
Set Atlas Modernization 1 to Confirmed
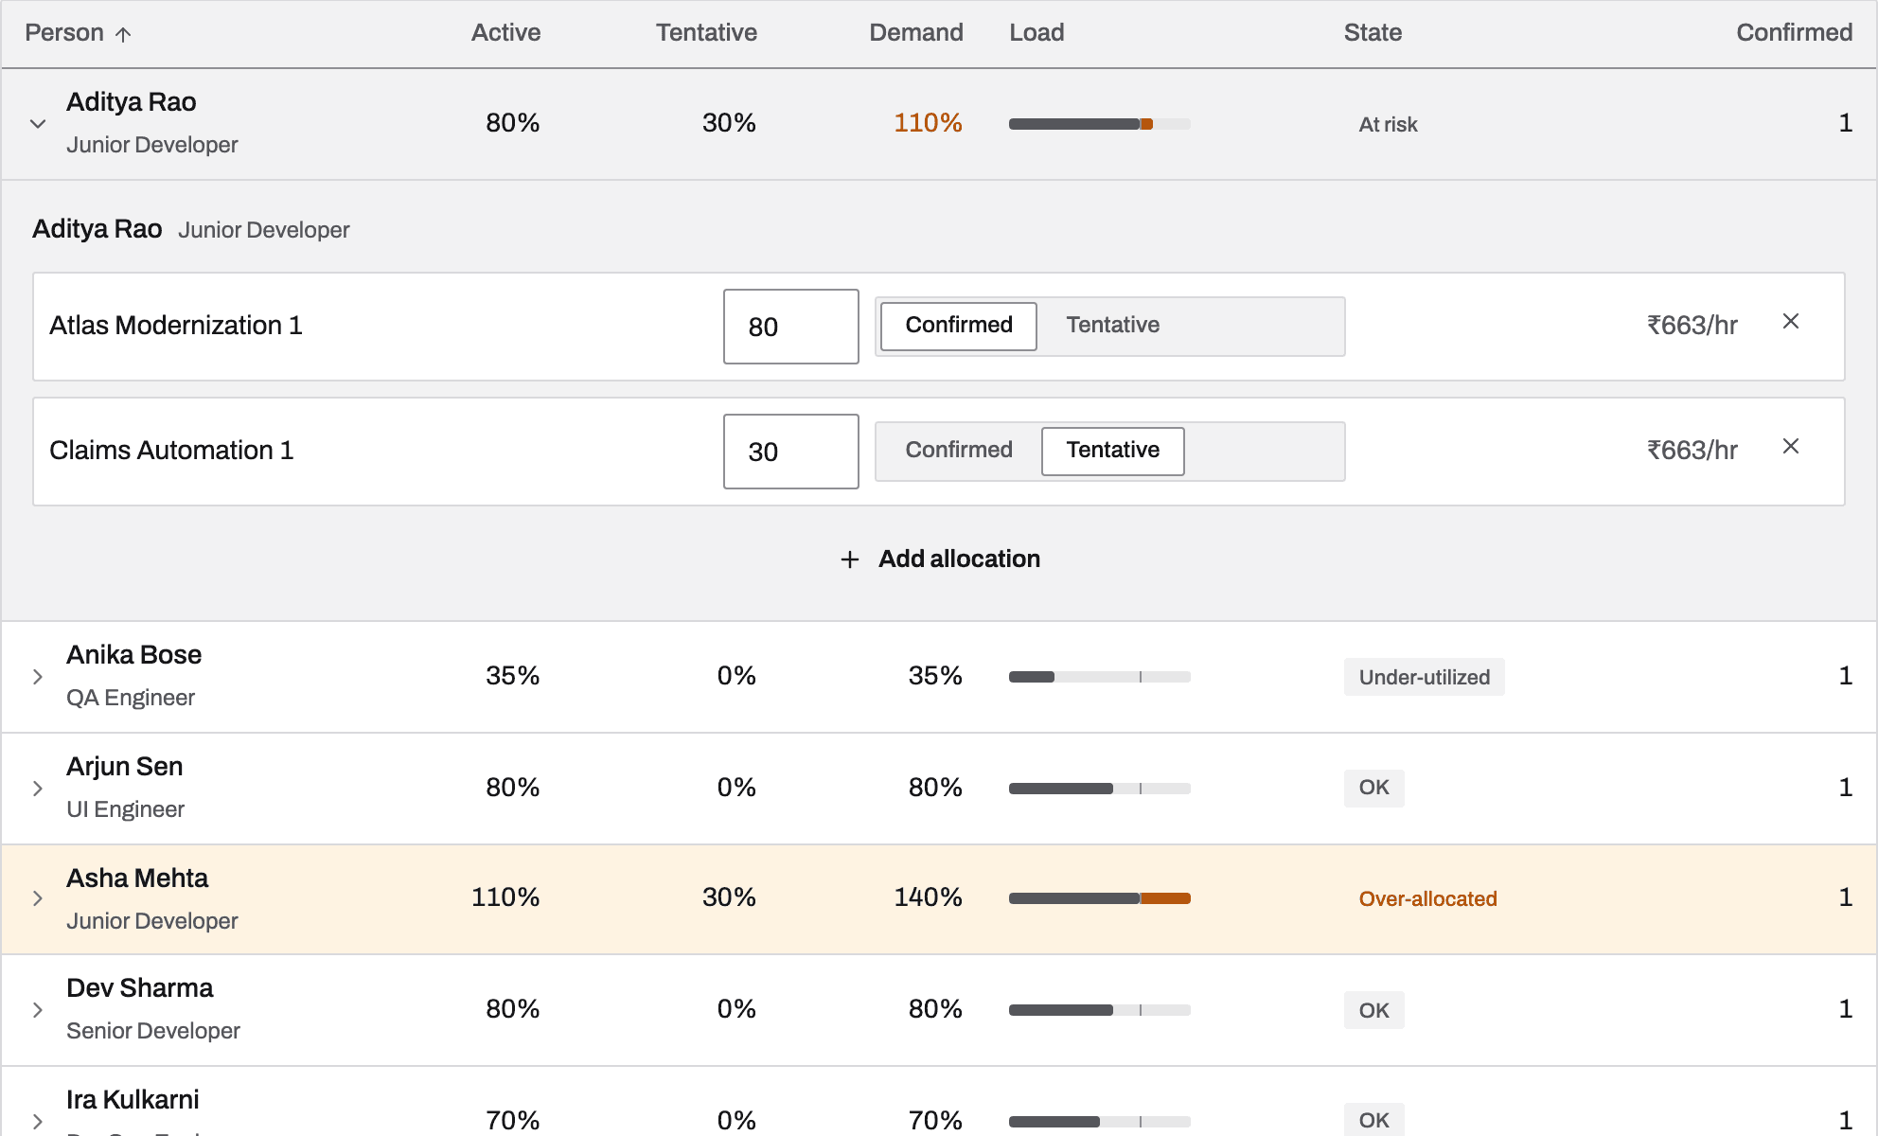coord(959,326)
